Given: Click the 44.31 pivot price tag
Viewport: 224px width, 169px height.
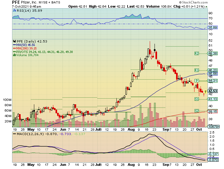Looking at the screenshot, I should tap(213, 81).
